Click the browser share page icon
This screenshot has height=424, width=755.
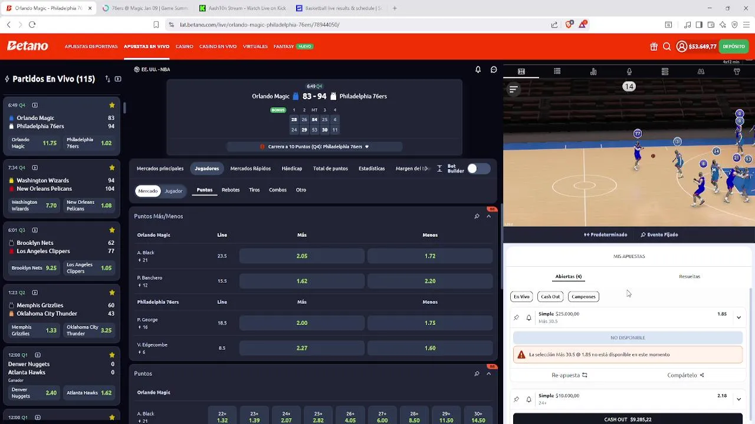[x=554, y=25]
